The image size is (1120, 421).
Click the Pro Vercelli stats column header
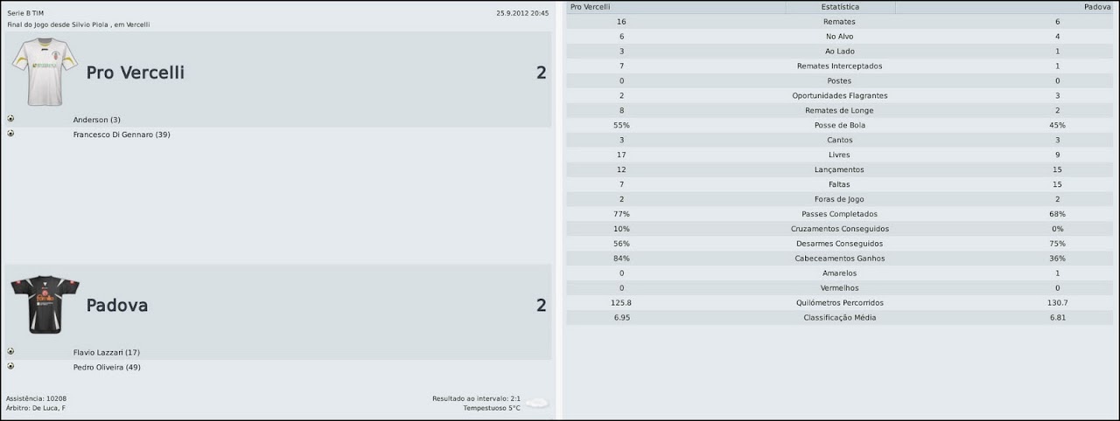(591, 7)
